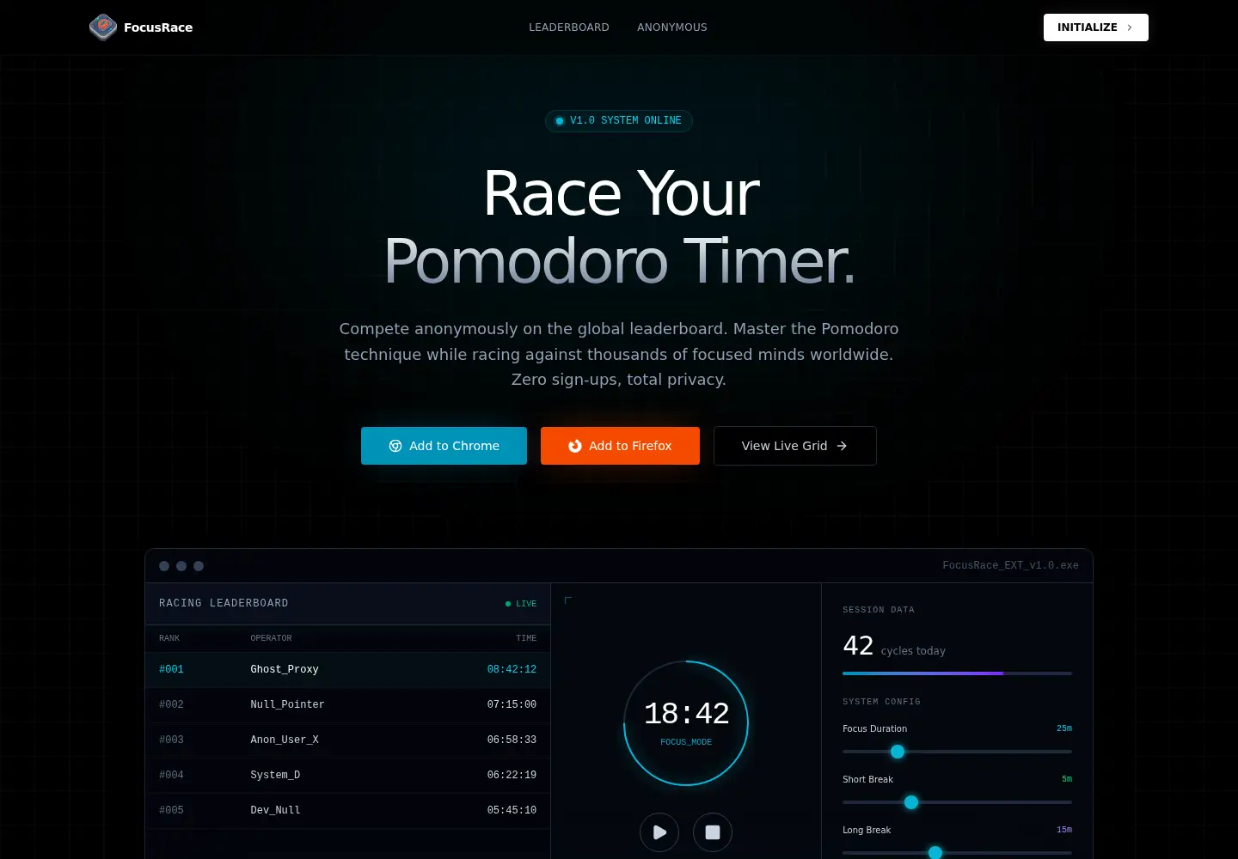Viewport: 1238px width, 859px height.
Task: Select Anon_User_X operator name
Action: pos(285,740)
